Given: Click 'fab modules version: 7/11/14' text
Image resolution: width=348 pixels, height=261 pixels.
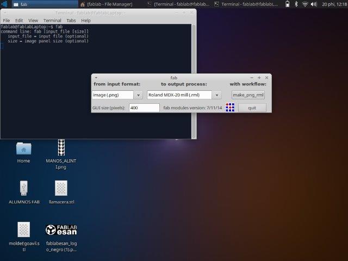Looking at the screenshot, I should pos(192,108).
